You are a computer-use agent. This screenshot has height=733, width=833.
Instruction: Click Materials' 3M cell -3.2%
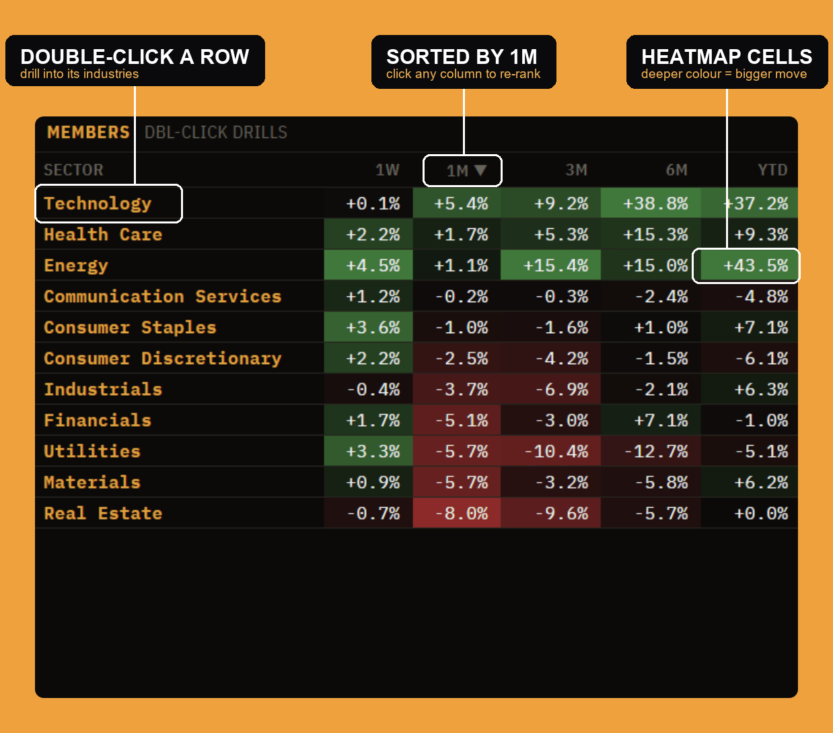[550, 482]
